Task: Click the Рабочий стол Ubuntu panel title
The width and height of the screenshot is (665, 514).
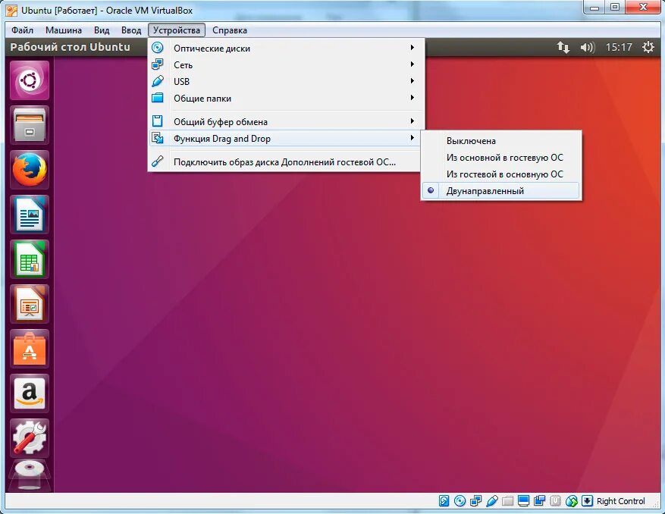Action: pos(70,47)
